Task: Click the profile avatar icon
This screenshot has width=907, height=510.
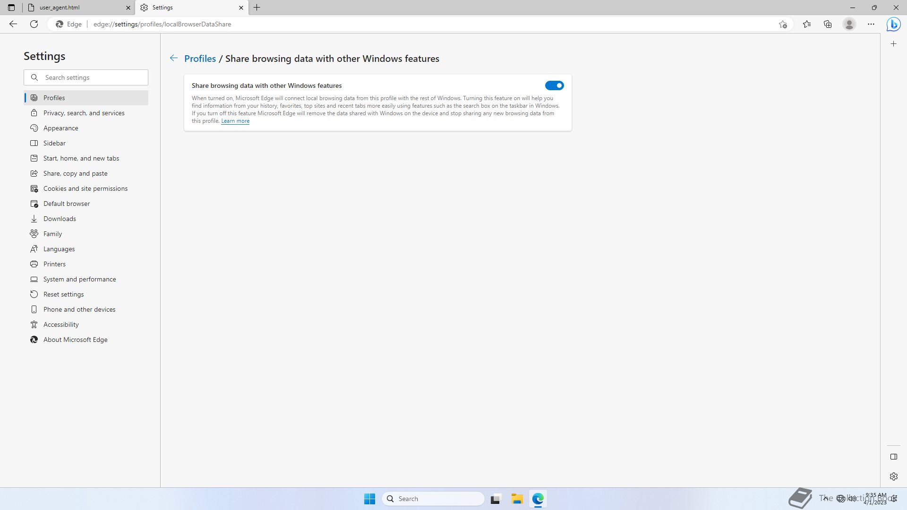Action: coord(849,24)
